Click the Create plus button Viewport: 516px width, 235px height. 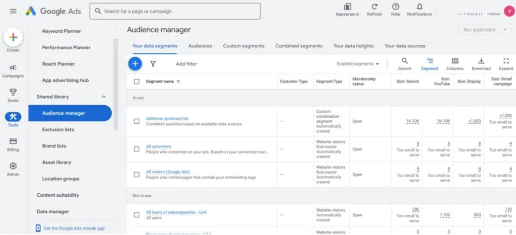coord(13,38)
